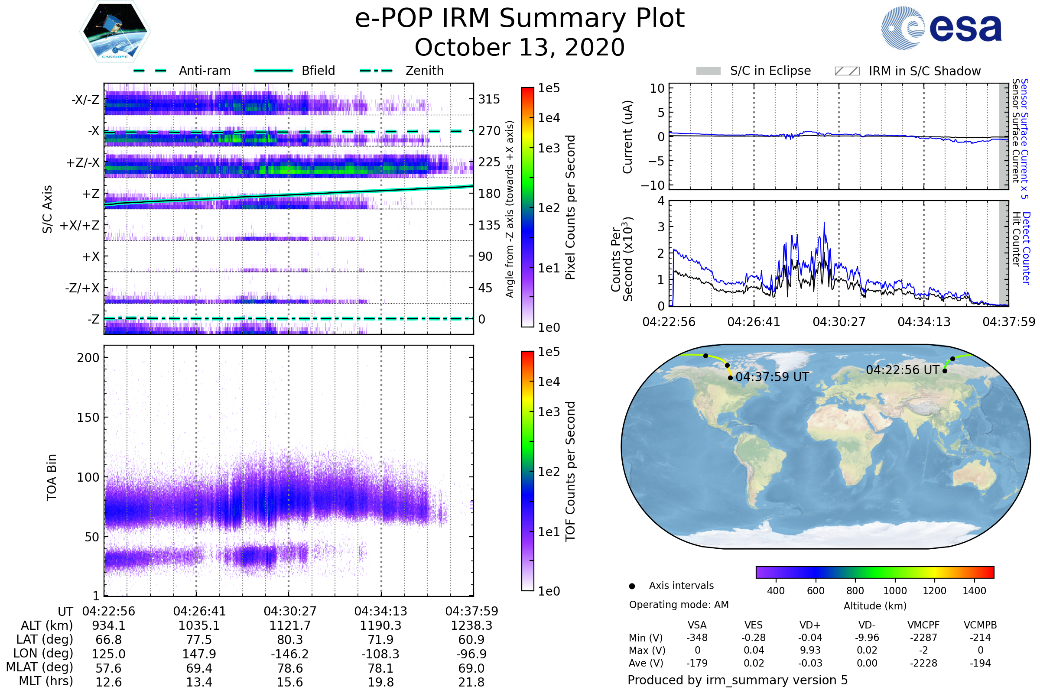Click the CASSIOPE satellite hexagon logo
The height and width of the screenshot is (693, 1040).
tap(115, 32)
